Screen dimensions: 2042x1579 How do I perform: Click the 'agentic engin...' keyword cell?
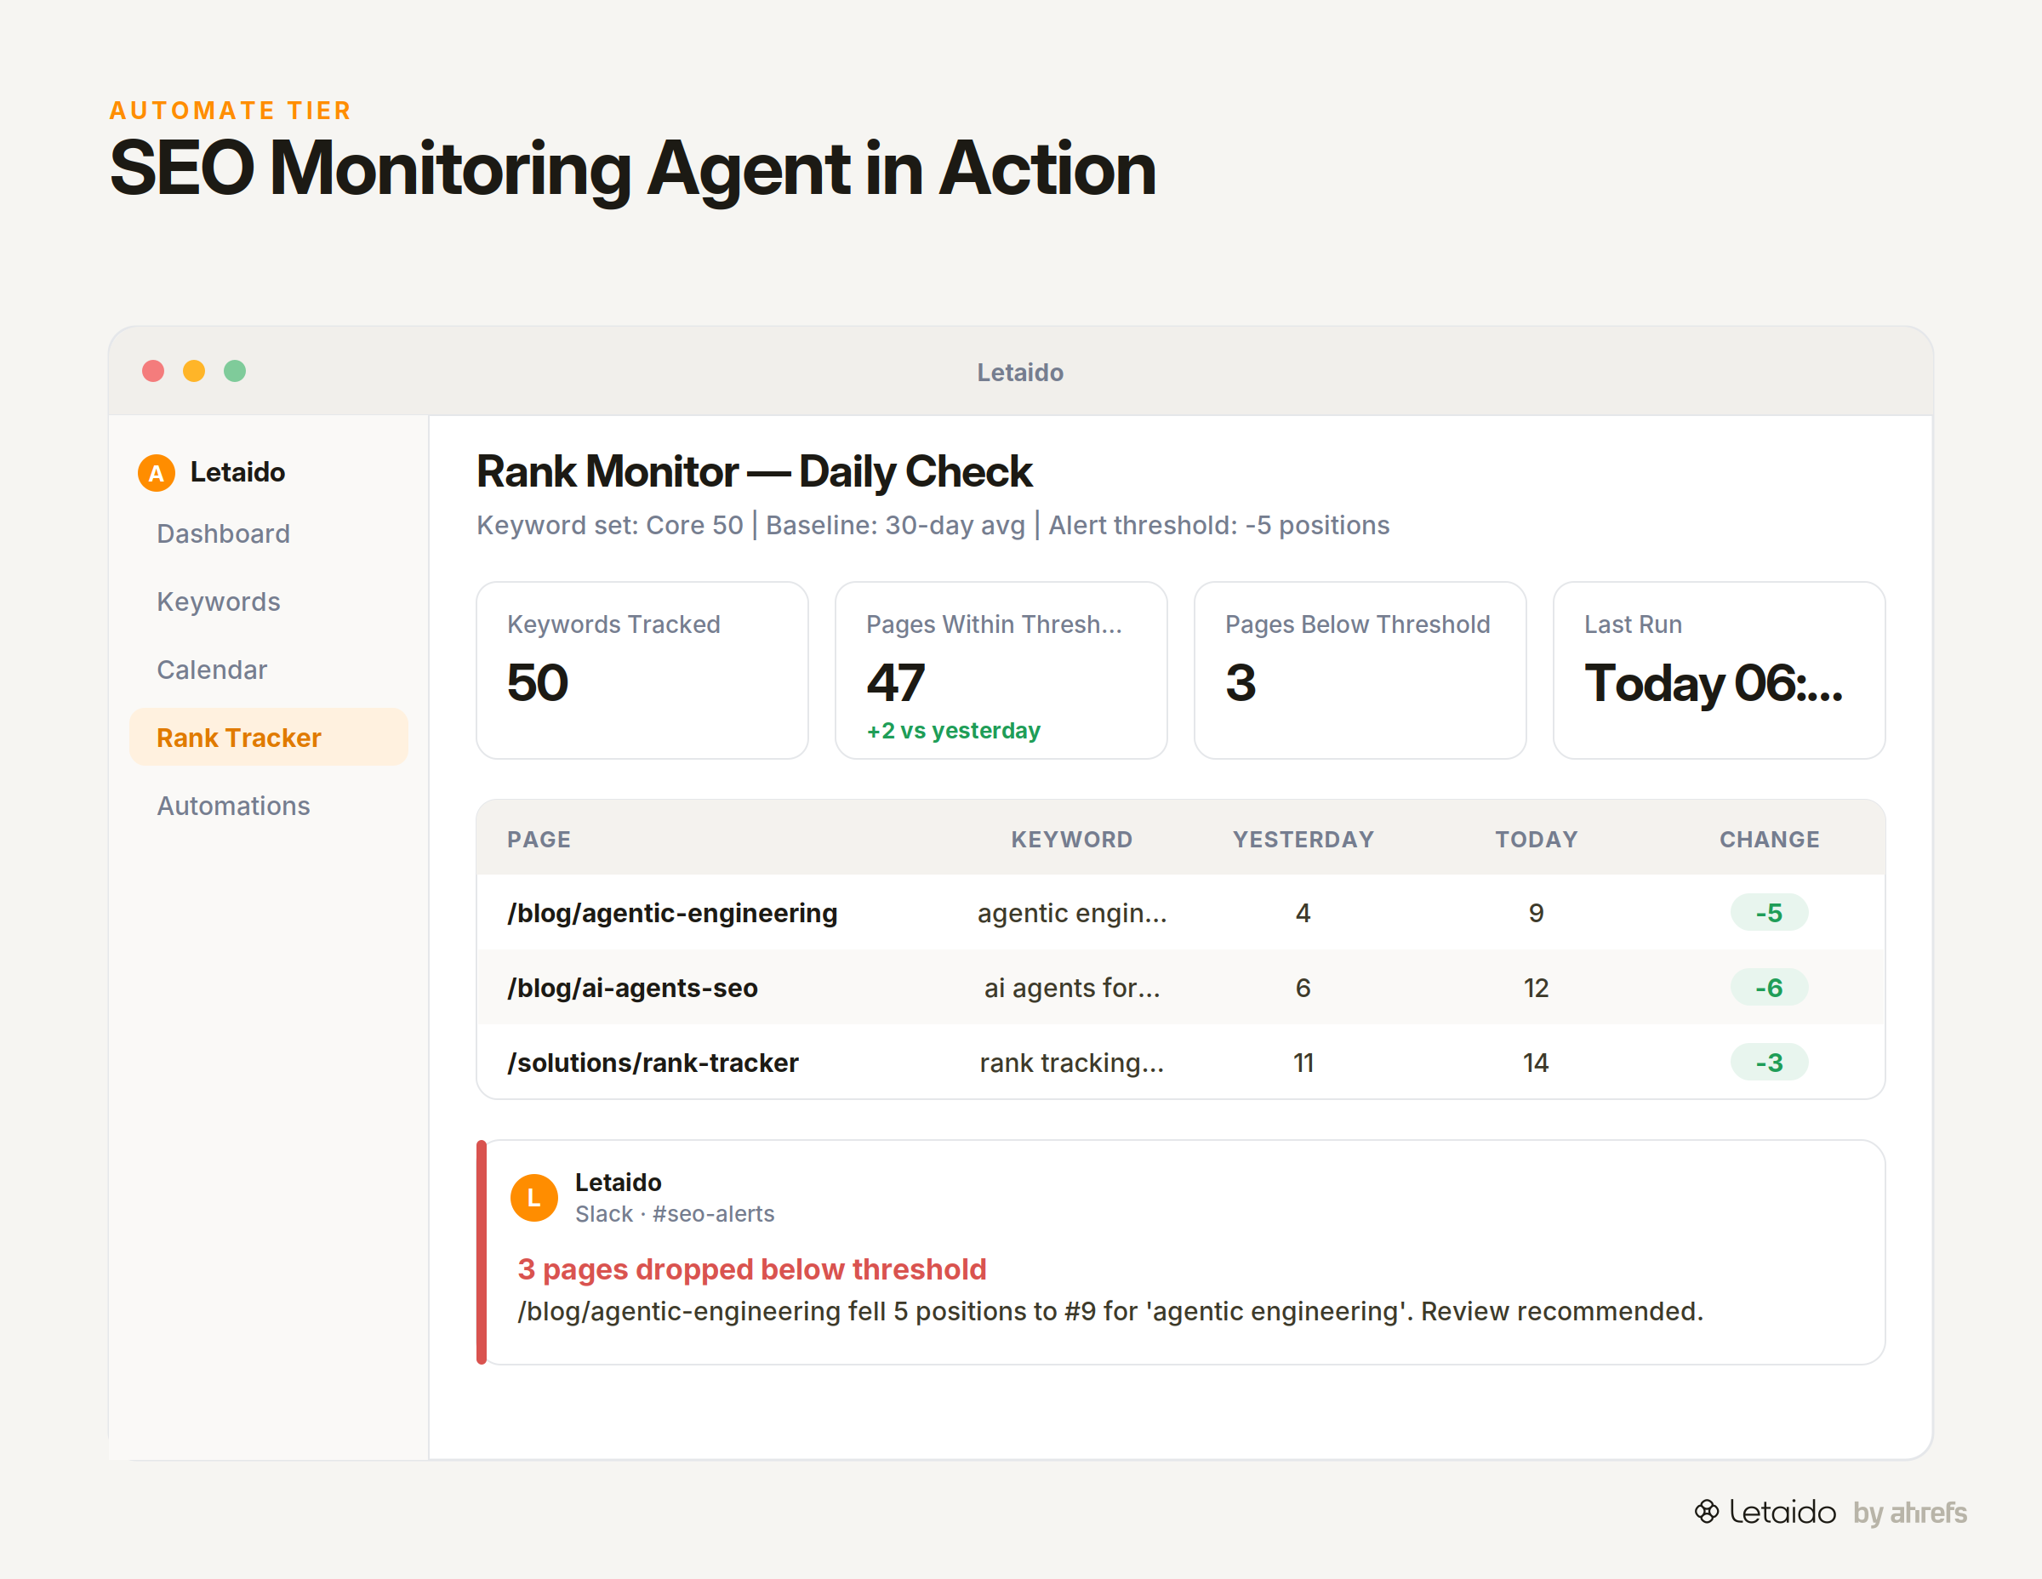[x=1071, y=914]
